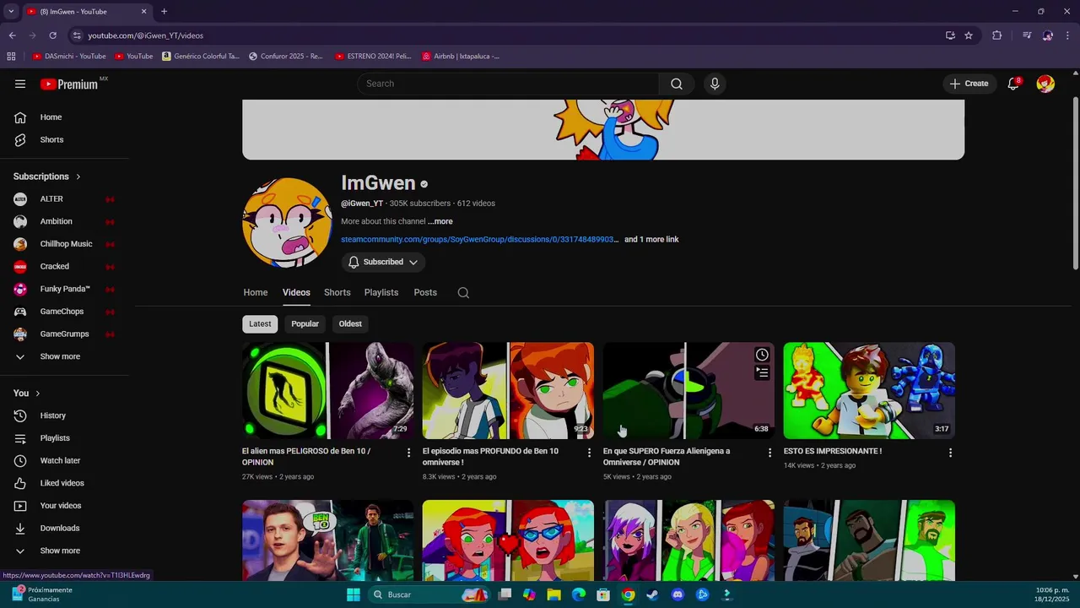This screenshot has width=1080, height=608.
Task: Click the Chrome address bar
Action: pyautogui.click(x=506, y=35)
